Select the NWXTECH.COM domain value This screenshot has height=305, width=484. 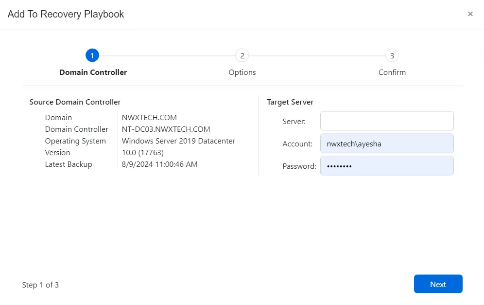pyautogui.click(x=149, y=117)
